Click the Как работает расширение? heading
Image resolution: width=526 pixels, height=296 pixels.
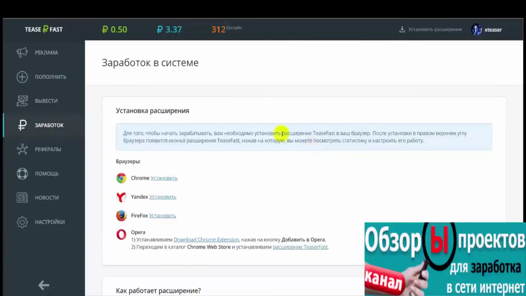tap(158, 291)
